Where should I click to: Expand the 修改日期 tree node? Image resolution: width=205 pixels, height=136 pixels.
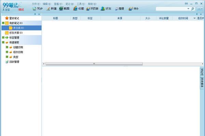[x=7, y=52]
